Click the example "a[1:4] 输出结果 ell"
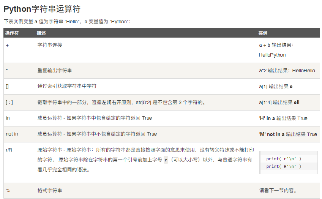This screenshot has width=322, height=199. point(279,102)
